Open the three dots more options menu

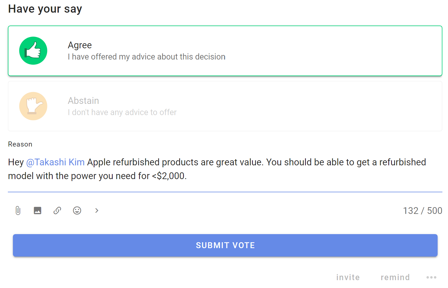(431, 277)
